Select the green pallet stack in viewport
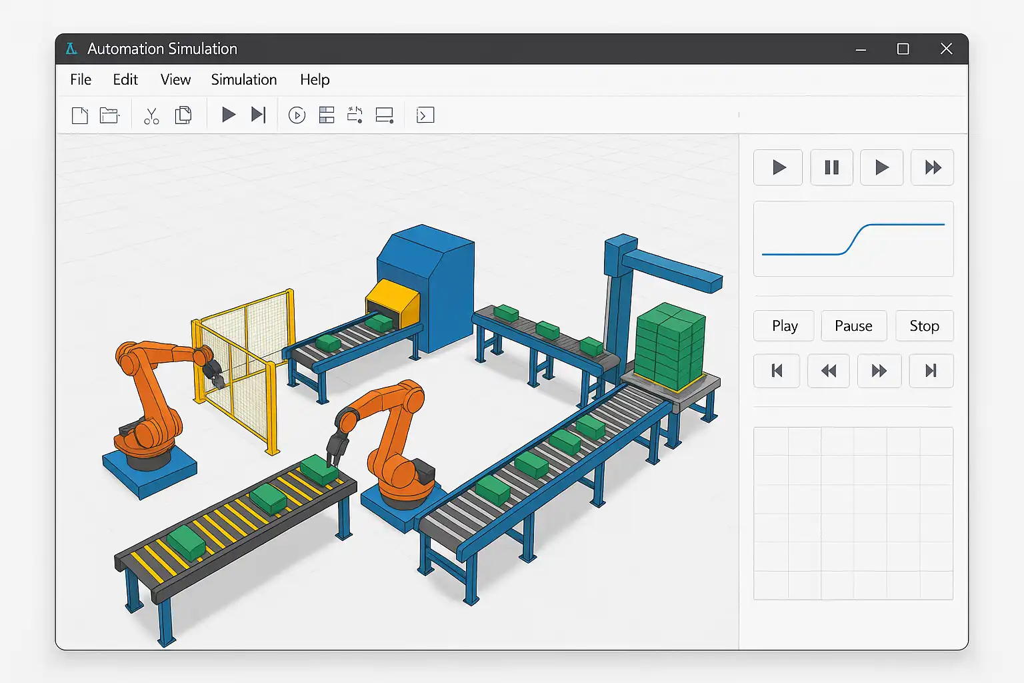 point(669,347)
